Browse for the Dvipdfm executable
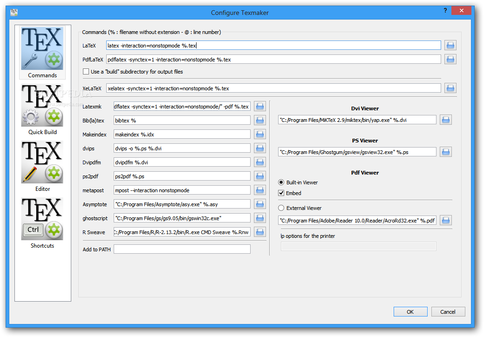Image resolution: width=484 pixels, height=337 pixels. pos(260,162)
